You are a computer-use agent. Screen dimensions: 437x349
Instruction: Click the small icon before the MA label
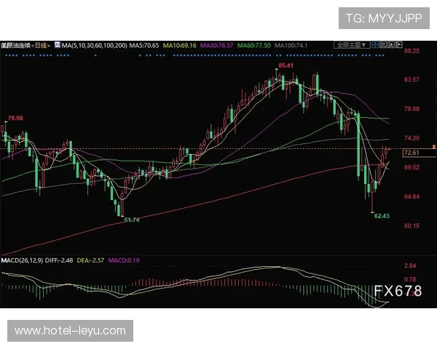click(57, 45)
